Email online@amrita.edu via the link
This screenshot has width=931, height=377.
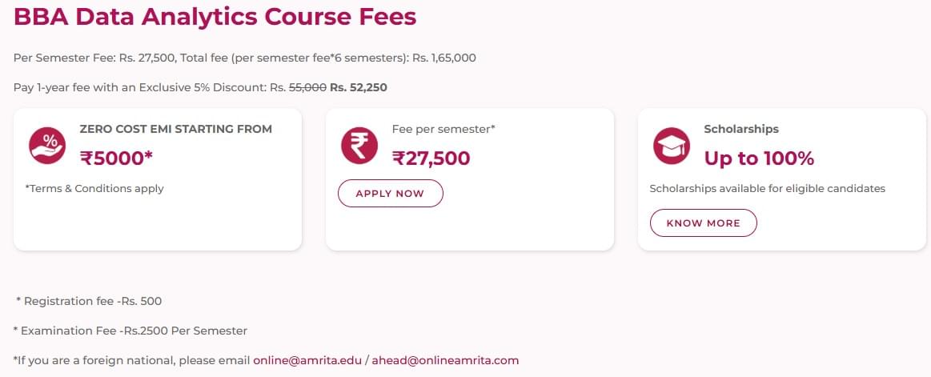coord(307,360)
